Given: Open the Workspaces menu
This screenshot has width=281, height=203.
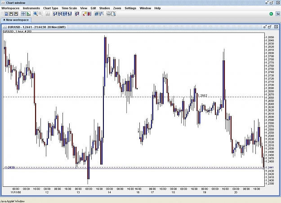Looking at the screenshot, I should tap(10, 8).
